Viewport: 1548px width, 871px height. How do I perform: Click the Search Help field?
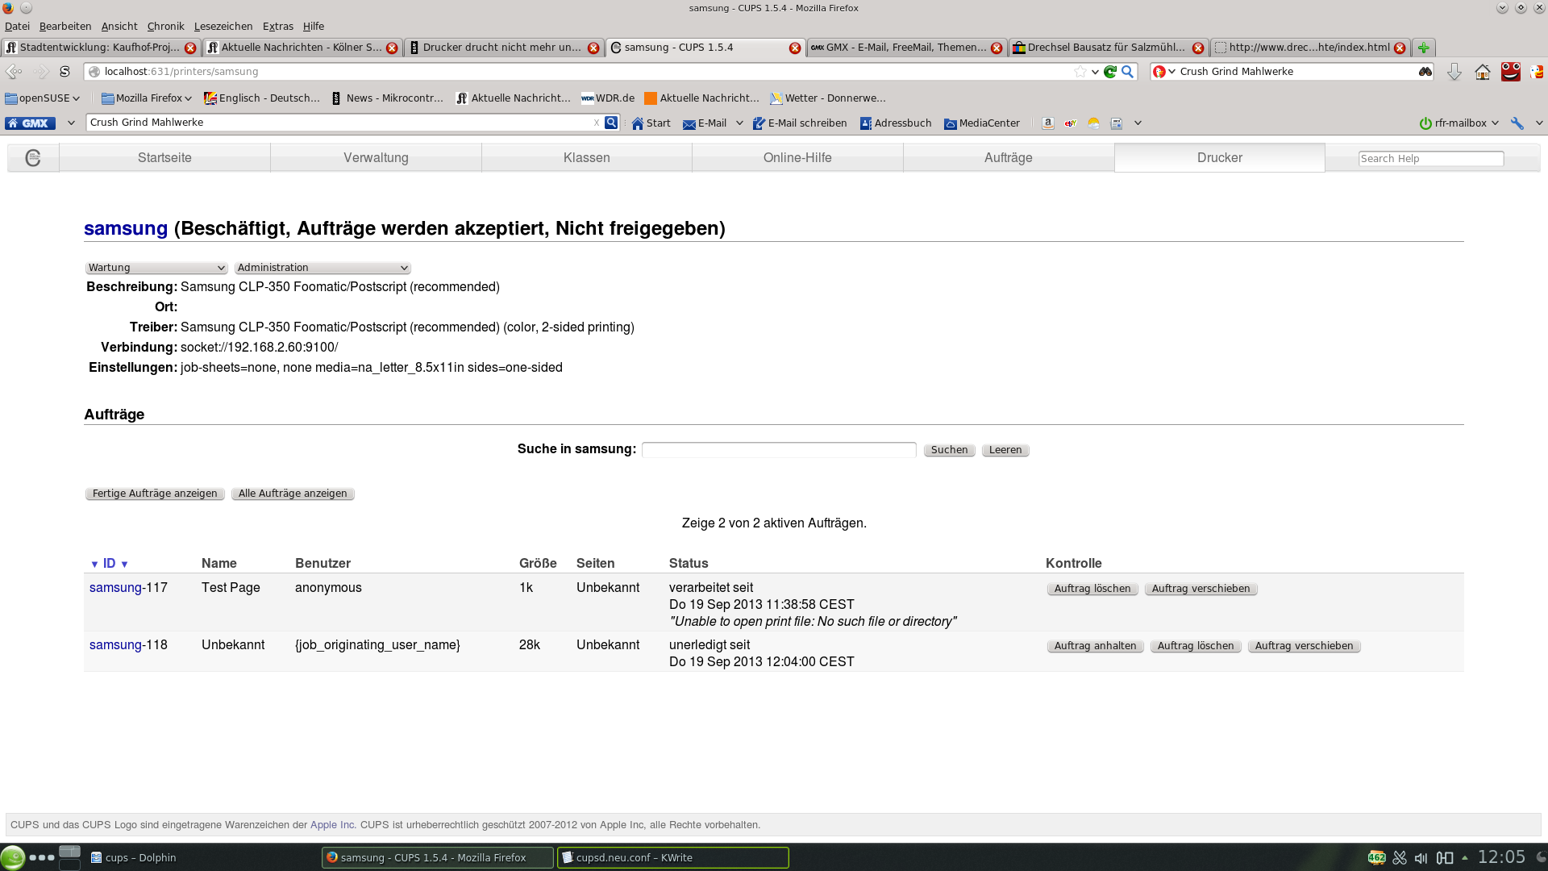tap(1430, 159)
